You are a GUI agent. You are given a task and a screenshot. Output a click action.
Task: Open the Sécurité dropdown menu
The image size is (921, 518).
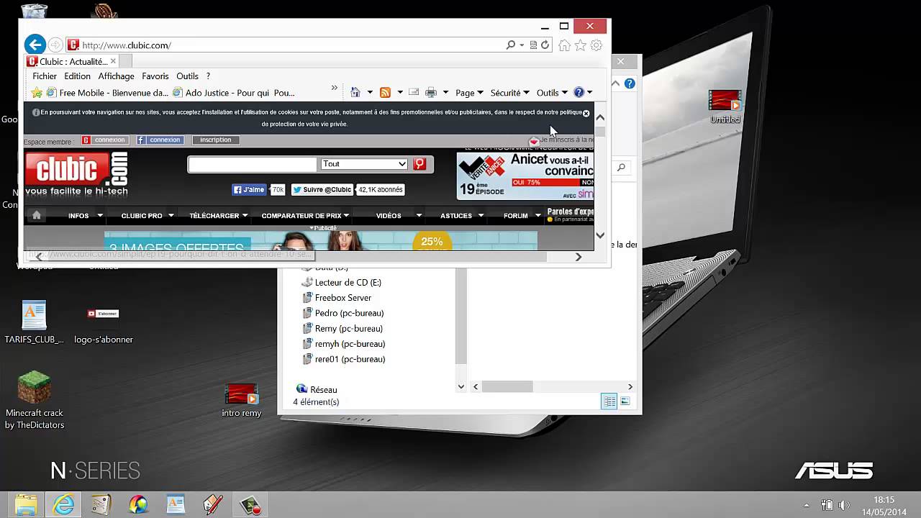[x=509, y=93]
